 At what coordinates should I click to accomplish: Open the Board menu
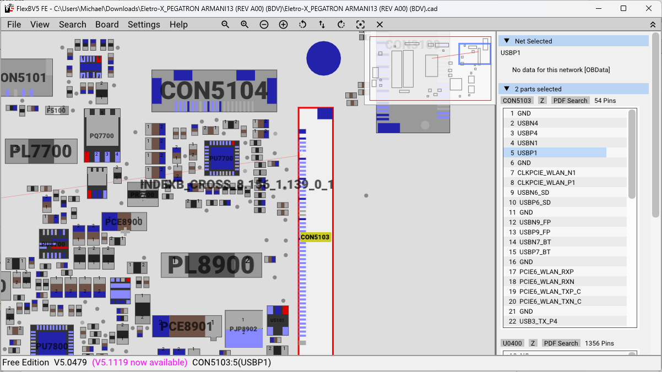(x=107, y=25)
